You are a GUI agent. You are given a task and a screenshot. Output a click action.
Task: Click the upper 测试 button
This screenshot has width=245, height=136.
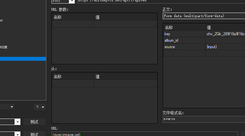tap(34, 122)
